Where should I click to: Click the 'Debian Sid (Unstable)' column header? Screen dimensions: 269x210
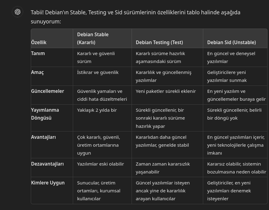(231, 42)
